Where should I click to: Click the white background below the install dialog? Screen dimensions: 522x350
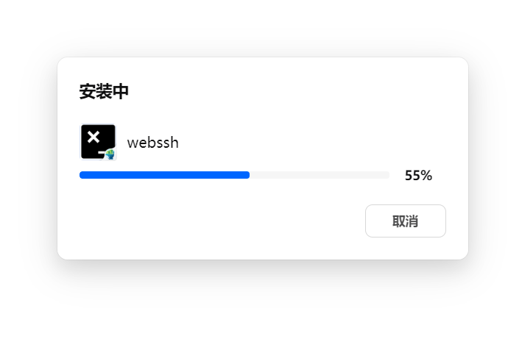click(261, 309)
